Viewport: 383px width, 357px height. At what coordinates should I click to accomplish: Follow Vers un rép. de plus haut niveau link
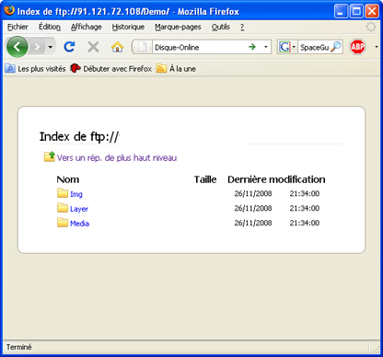tap(117, 157)
